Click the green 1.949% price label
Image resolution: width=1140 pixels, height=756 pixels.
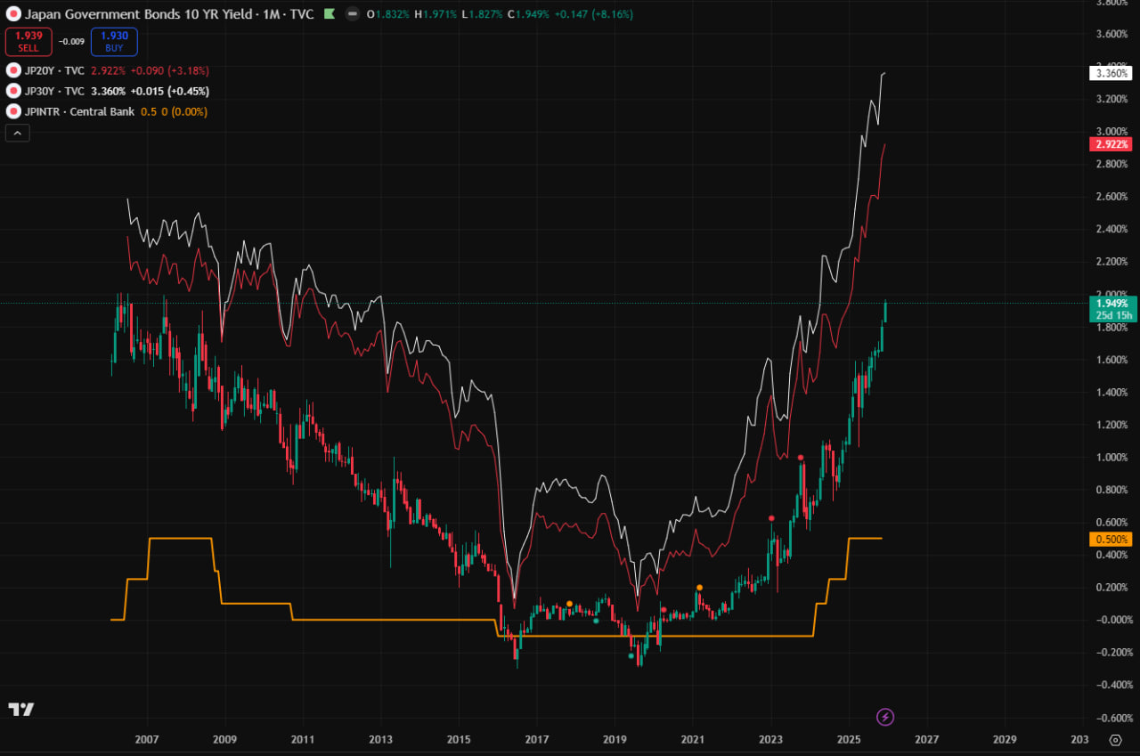click(1110, 304)
